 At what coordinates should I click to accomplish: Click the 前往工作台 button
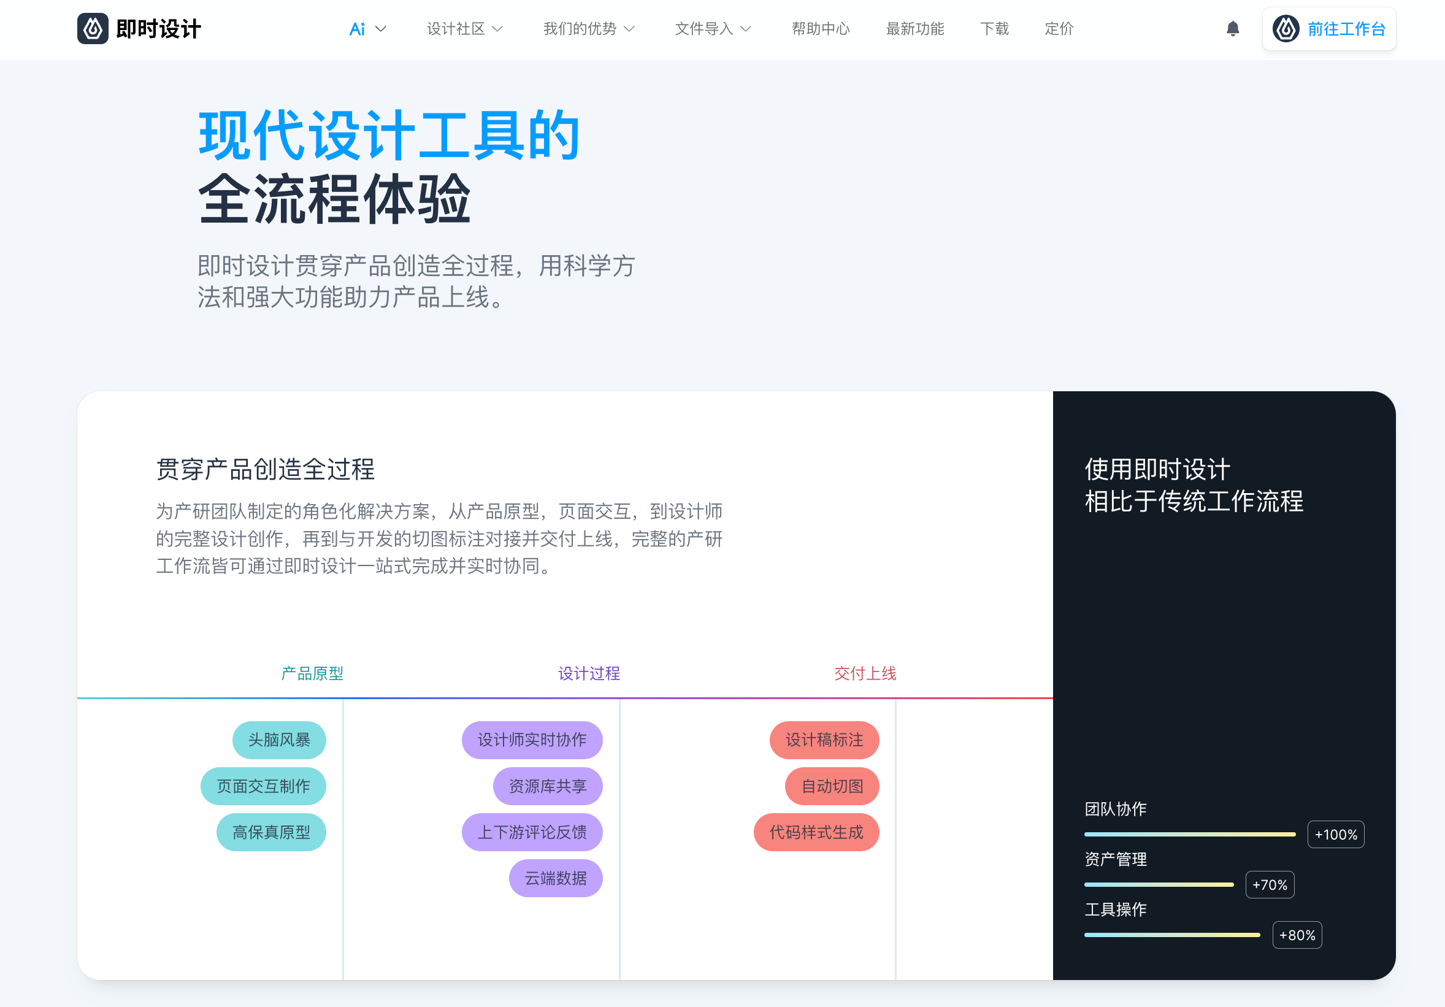pos(1329,29)
